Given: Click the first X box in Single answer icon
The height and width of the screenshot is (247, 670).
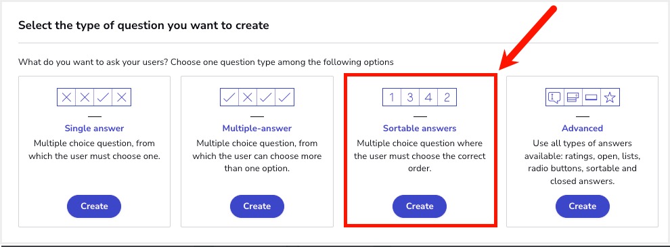Looking at the screenshot, I should pos(66,97).
